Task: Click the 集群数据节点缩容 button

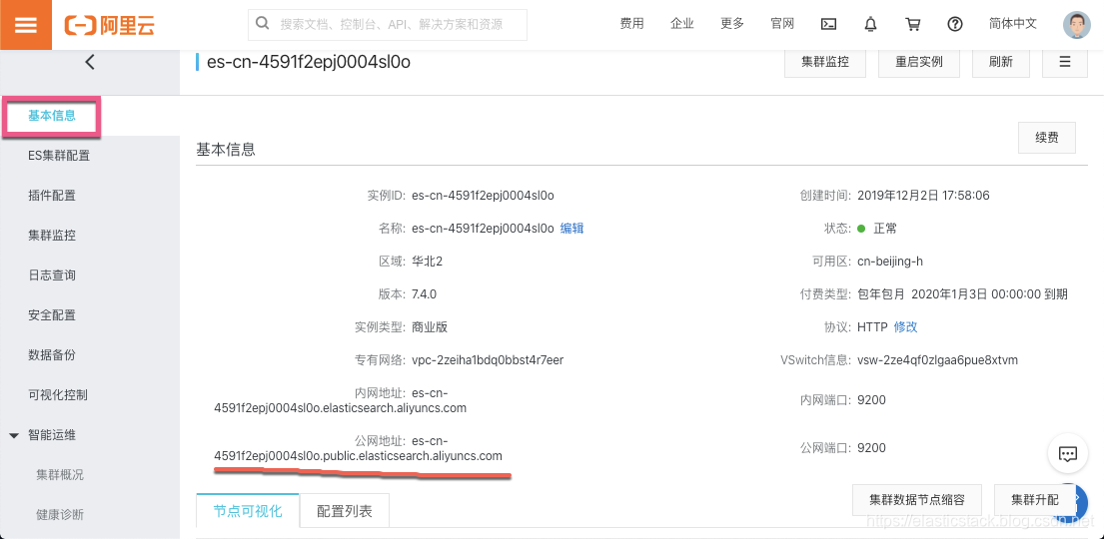Action: (x=916, y=500)
